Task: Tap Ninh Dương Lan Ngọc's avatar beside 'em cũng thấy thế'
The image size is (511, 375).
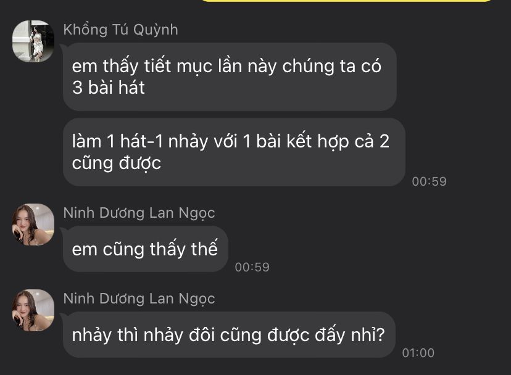Action: (33, 225)
